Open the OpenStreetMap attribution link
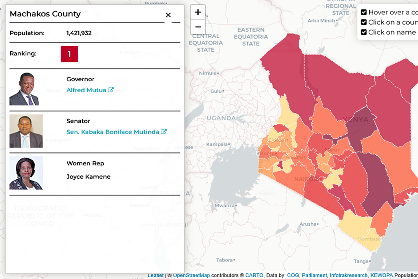This screenshot has width=418, height=279. tap(191, 275)
